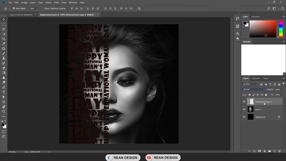This screenshot has width=286, height=161.
Task: Click the Facebook REAN DESIGN button
Action: [123, 157]
